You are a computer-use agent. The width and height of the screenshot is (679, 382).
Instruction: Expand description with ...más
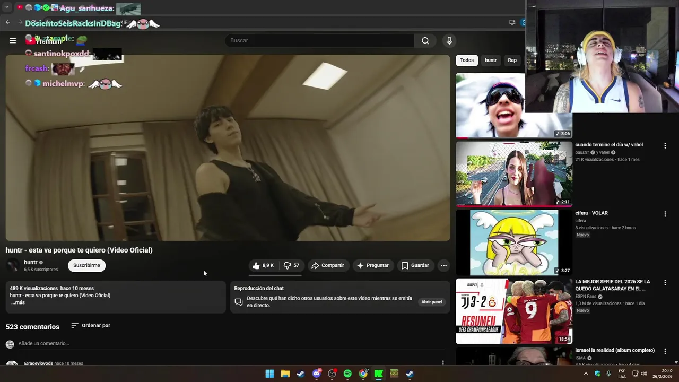(18, 302)
